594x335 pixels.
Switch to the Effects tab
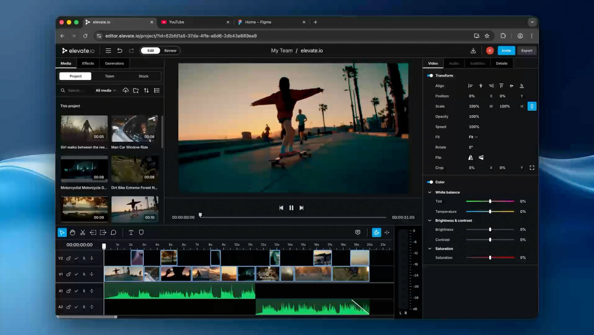point(88,63)
